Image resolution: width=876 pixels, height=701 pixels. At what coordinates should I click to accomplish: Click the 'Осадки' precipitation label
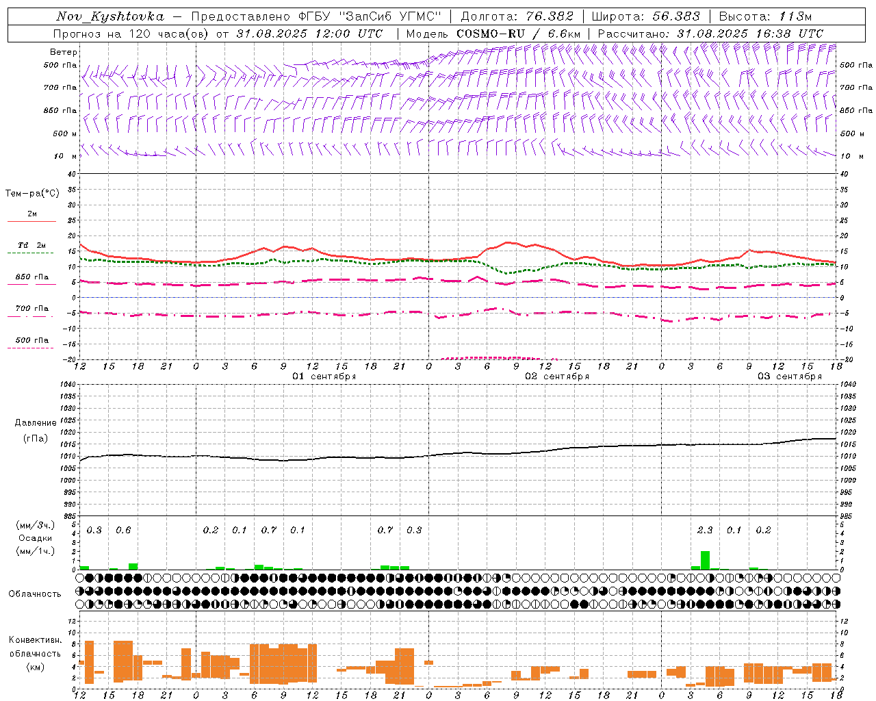coord(36,538)
